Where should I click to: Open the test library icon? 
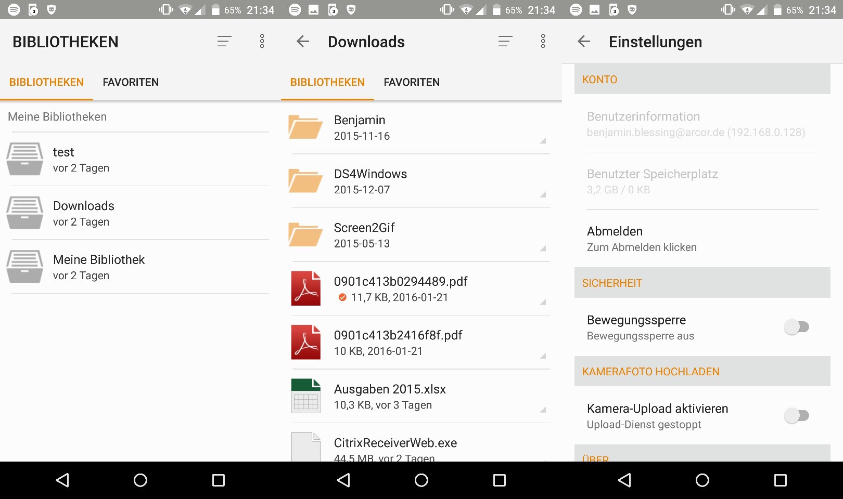coord(24,160)
